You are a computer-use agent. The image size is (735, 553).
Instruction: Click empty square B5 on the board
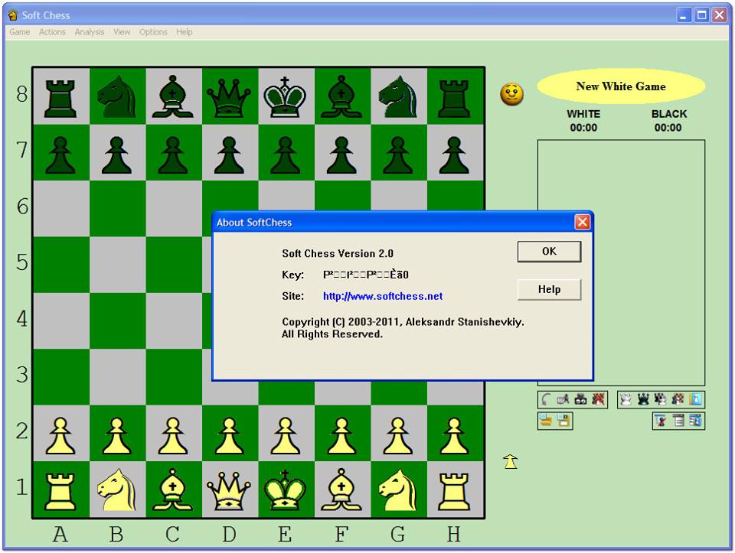(x=117, y=265)
